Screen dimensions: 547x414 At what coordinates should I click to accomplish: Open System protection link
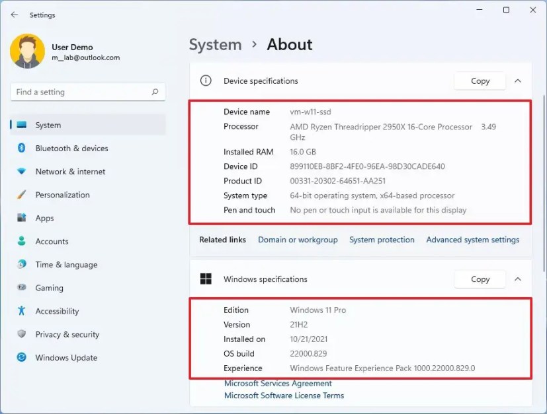click(382, 240)
